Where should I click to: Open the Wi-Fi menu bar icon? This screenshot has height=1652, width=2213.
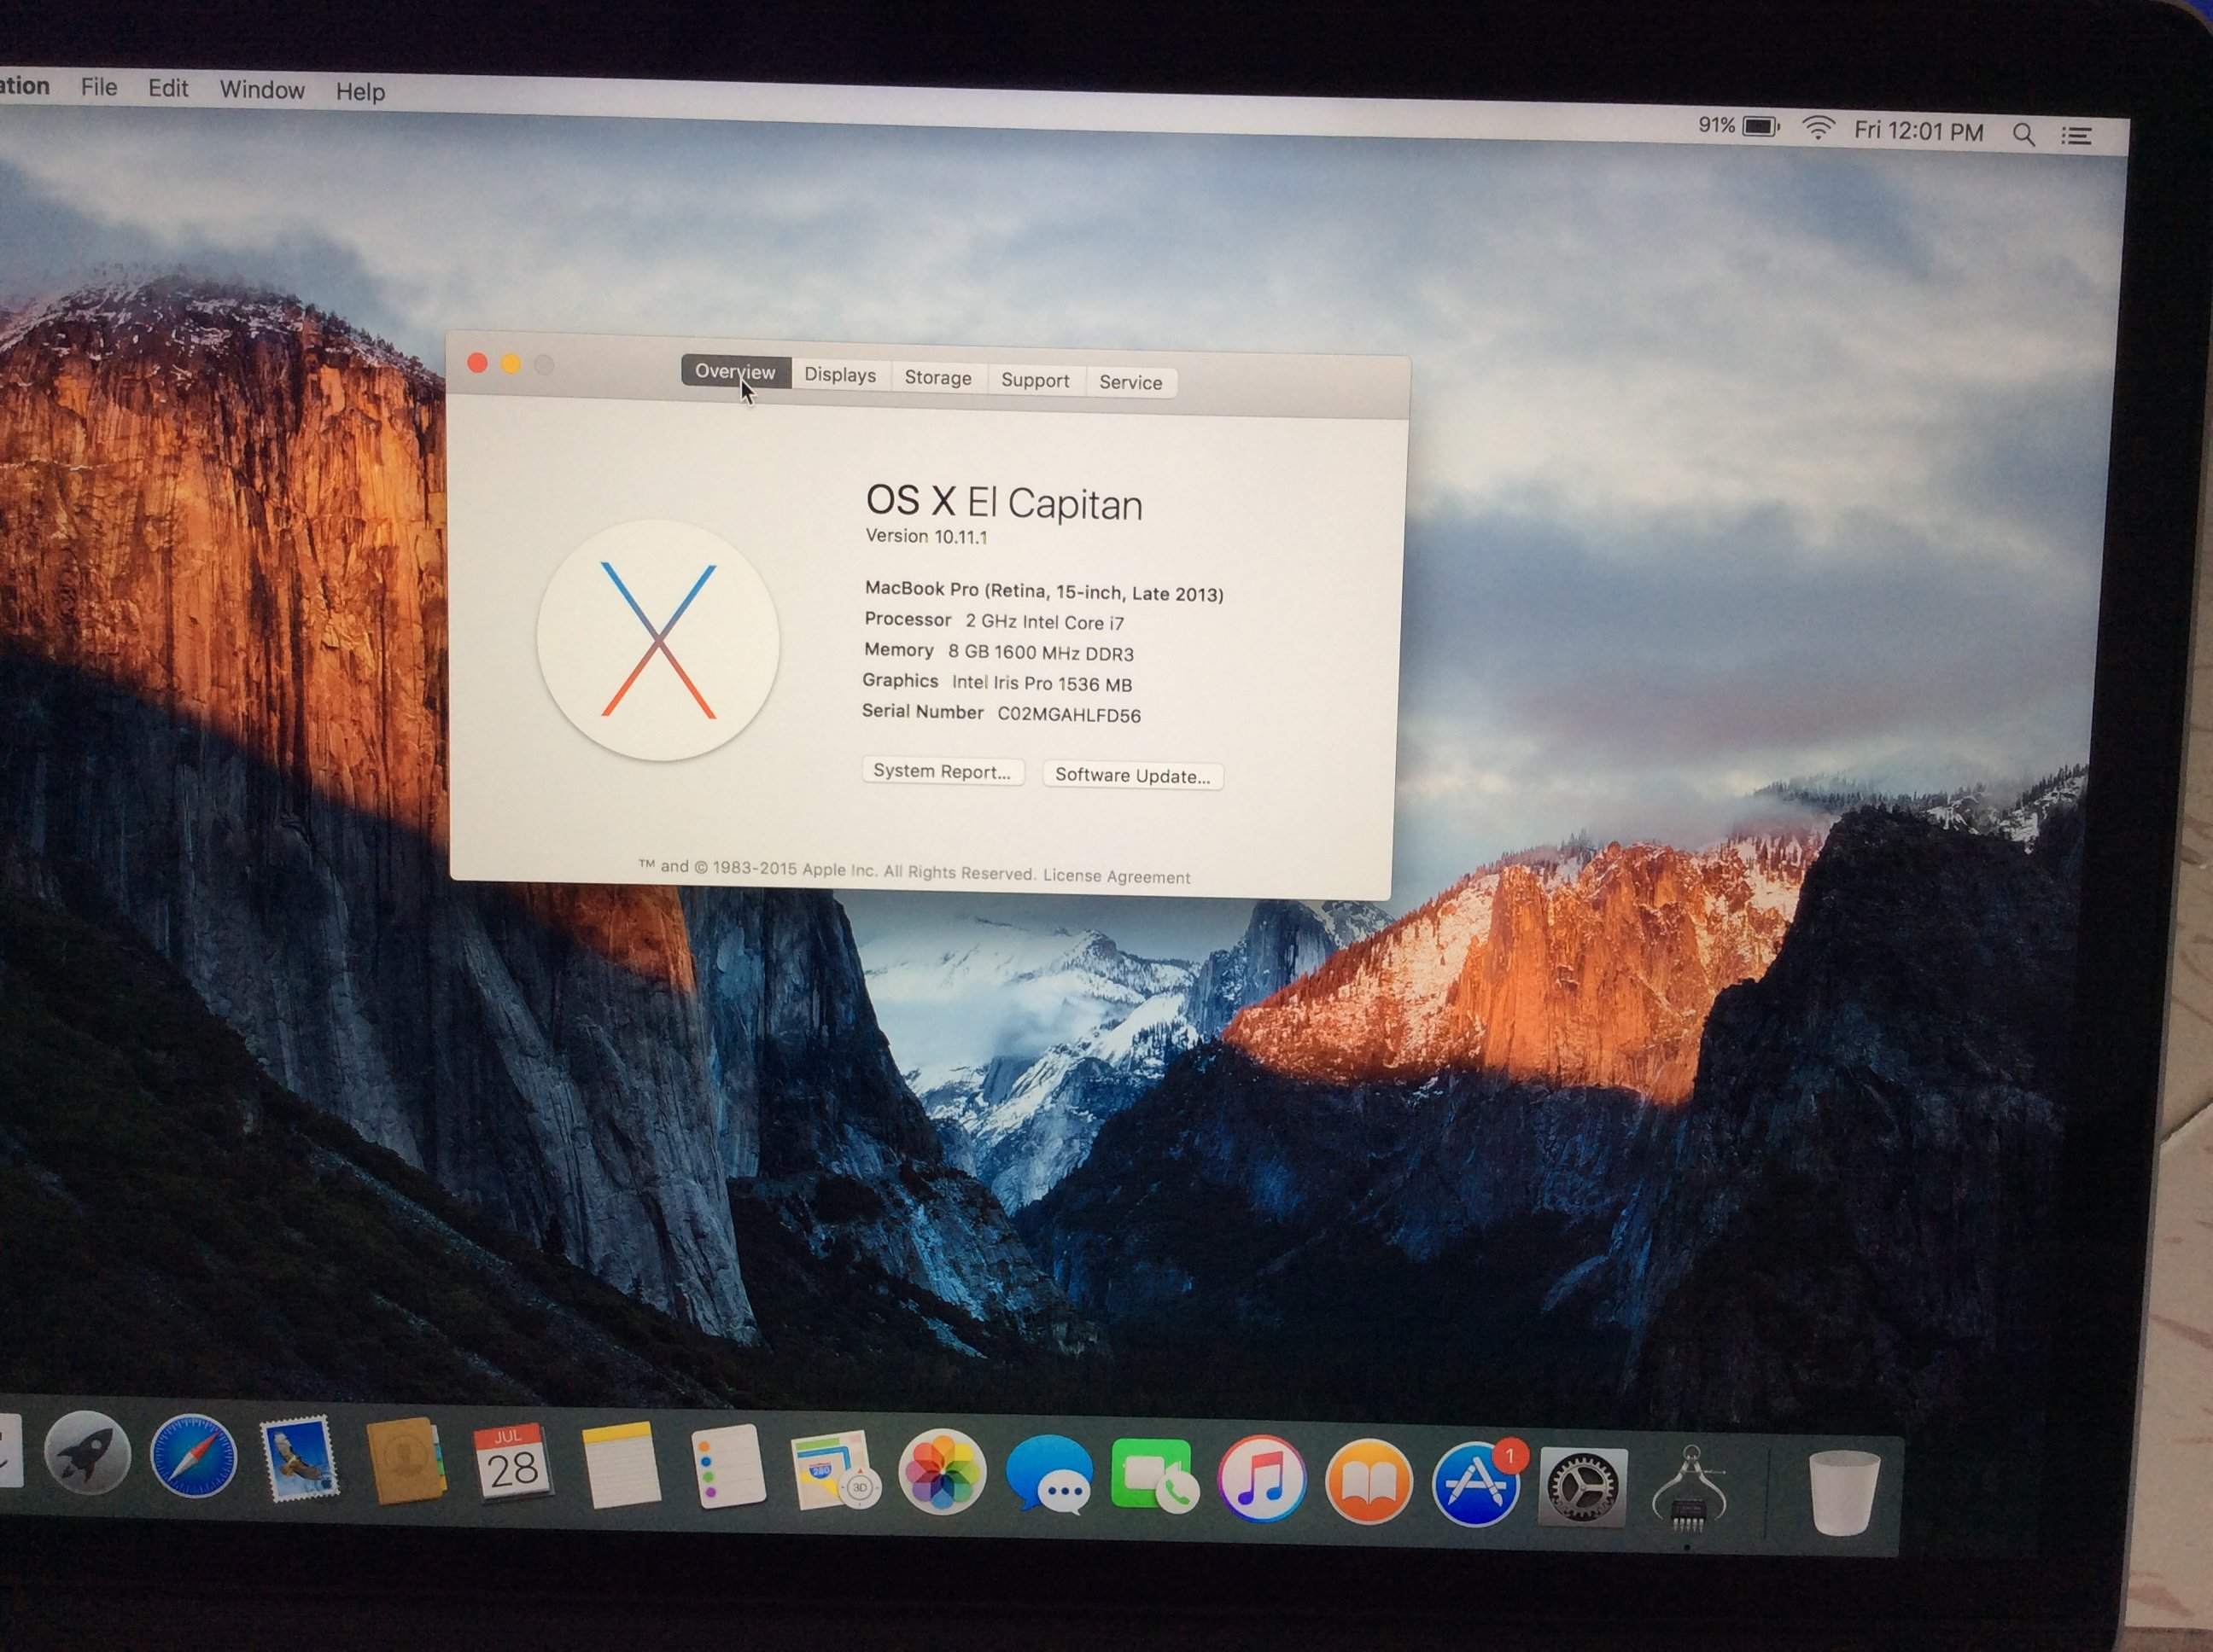pos(1818,128)
